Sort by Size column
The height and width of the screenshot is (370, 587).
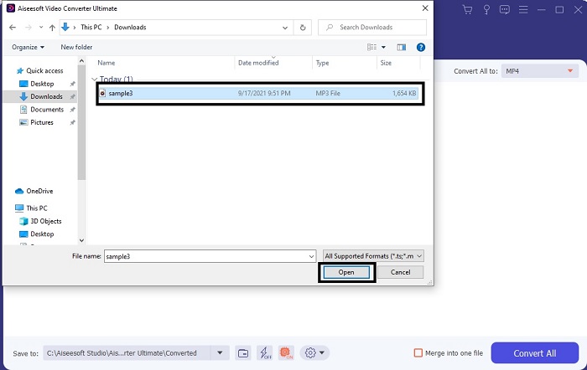tap(386, 63)
